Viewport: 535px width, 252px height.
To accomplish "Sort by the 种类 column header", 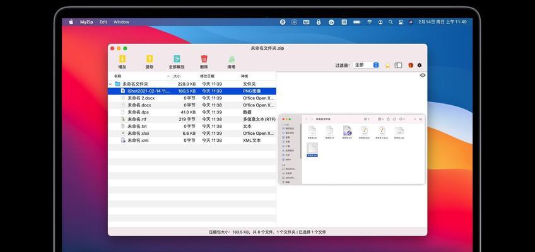I will [245, 76].
